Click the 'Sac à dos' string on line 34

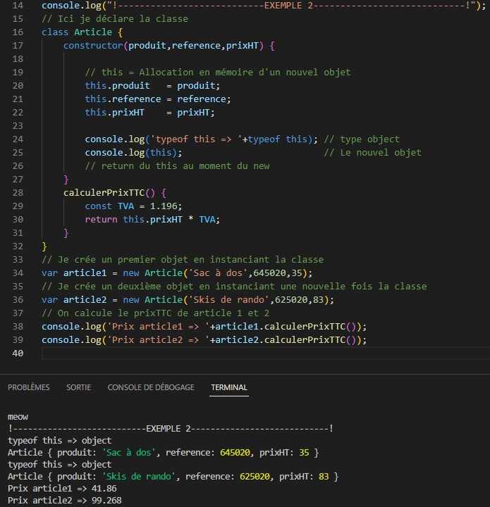pyautogui.click(x=218, y=273)
